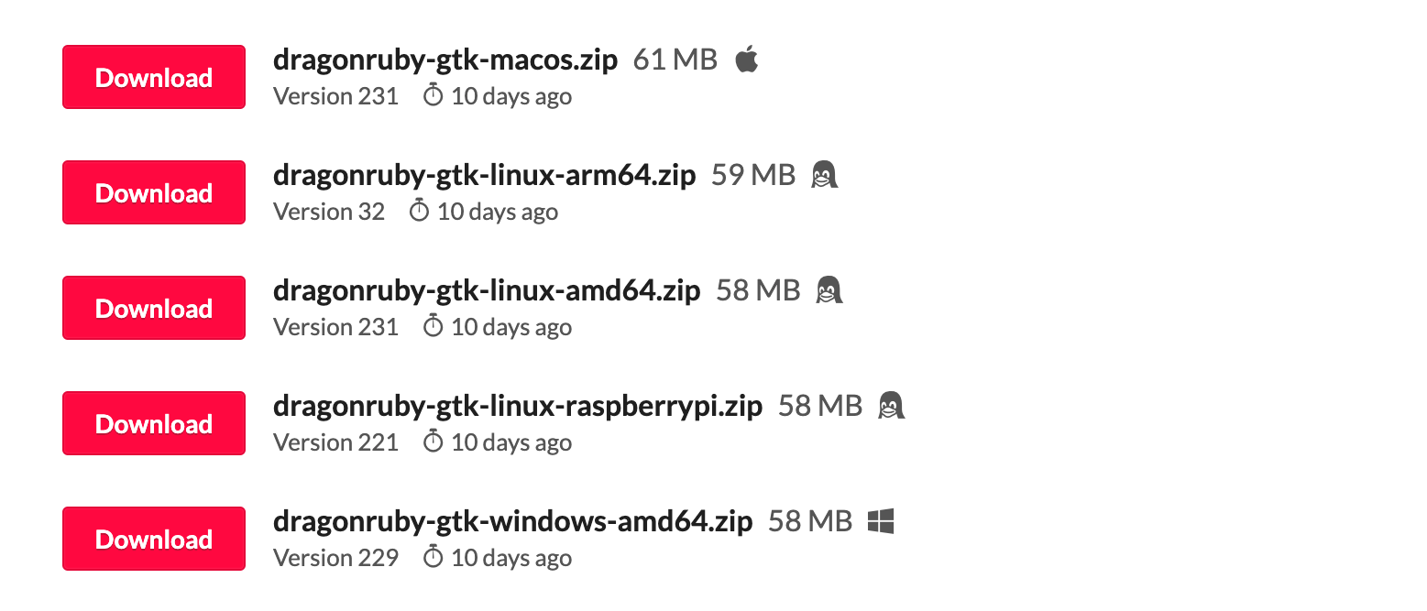Click the clock icon under linux-amd64.zip
The width and height of the screenshot is (1427, 611).
[x=433, y=326]
